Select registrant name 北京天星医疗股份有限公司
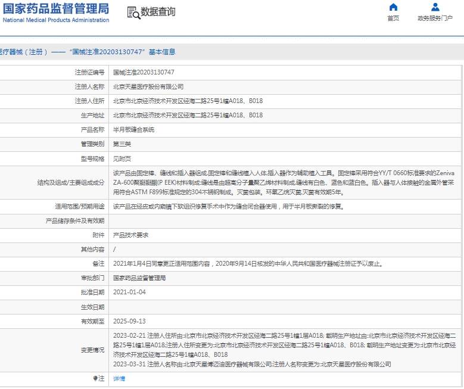 point(148,87)
